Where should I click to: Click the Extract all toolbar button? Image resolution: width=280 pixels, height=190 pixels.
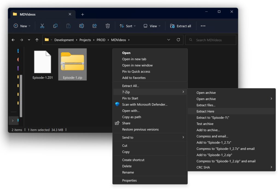(x=180, y=26)
